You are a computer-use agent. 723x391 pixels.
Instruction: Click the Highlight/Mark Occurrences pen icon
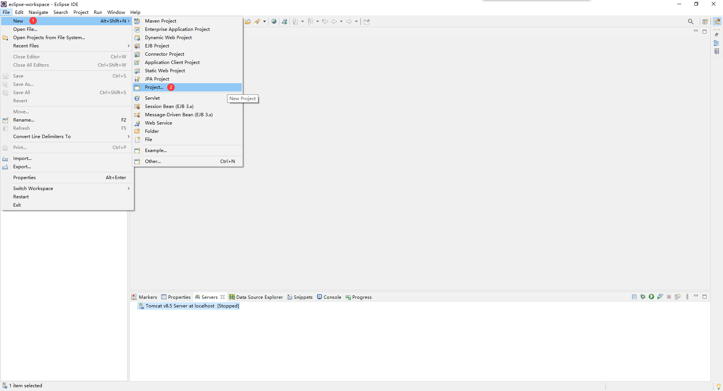pyautogui.click(x=258, y=21)
